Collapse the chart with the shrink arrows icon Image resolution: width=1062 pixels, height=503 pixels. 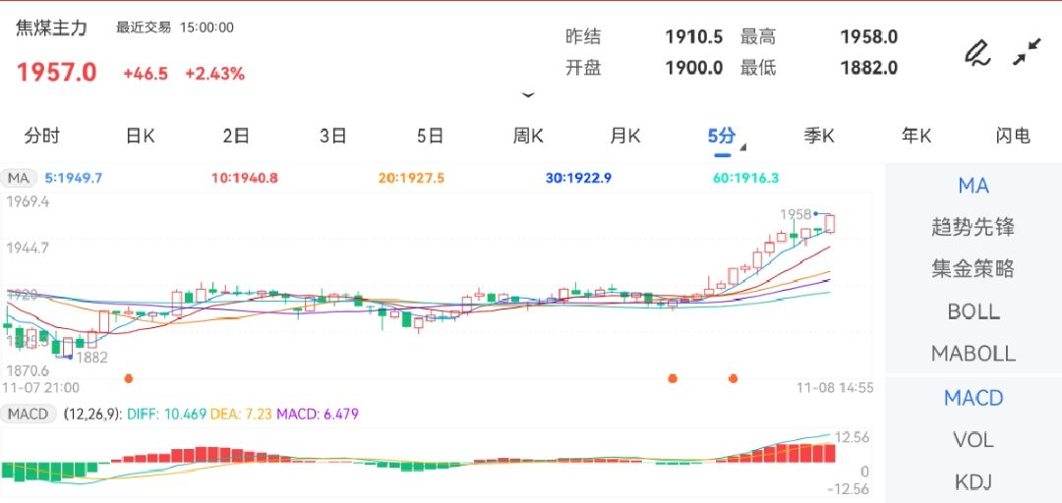coord(1027,52)
